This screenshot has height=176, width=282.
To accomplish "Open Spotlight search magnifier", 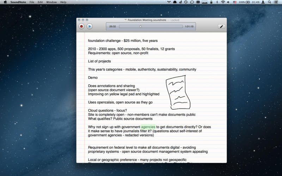I will (x=270, y=2).
